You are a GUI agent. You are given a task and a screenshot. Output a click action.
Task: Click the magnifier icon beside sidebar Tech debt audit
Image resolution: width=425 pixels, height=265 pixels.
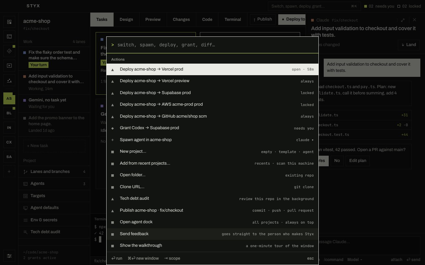26,232
